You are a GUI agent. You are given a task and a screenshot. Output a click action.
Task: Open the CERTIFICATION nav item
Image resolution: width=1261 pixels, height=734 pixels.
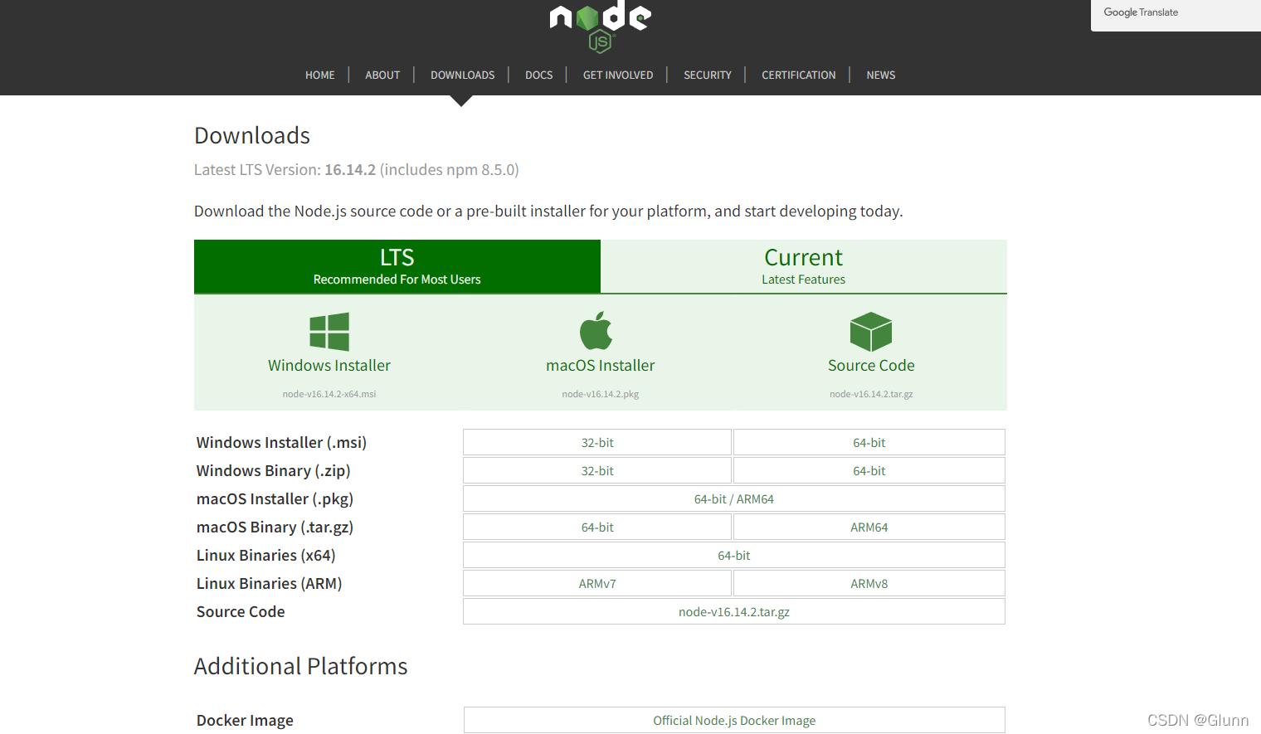(799, 75)
